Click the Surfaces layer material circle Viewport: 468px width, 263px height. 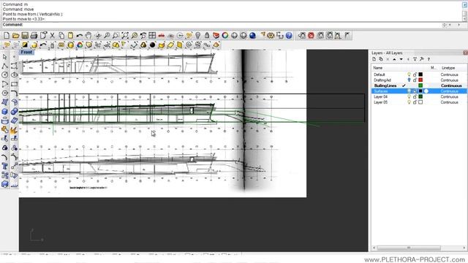coord(426,91)
